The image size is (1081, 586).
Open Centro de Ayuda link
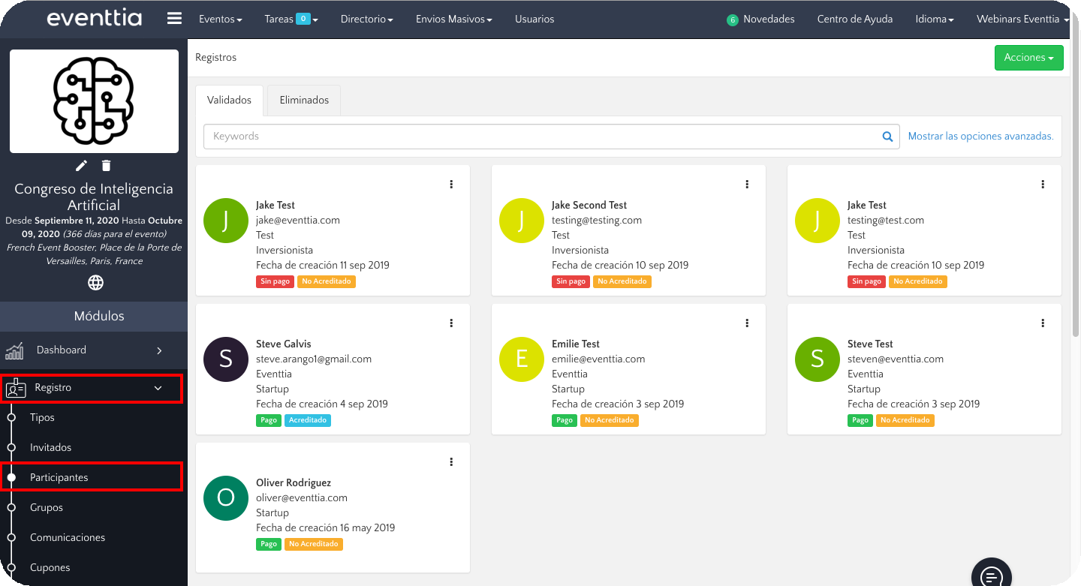pos(854,20)
